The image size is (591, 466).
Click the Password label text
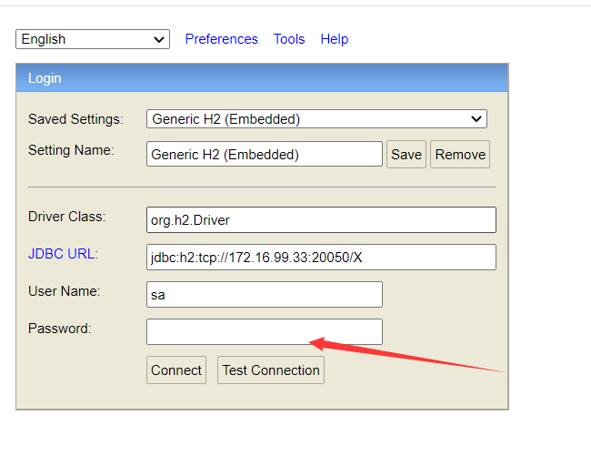coord(59,329)
